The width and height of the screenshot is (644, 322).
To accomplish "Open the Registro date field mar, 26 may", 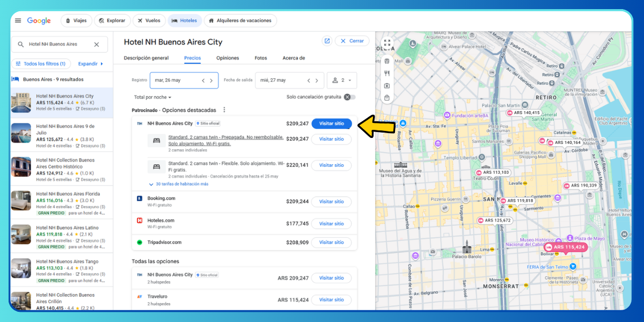I will pyautogui.click(x=184, y=80).
